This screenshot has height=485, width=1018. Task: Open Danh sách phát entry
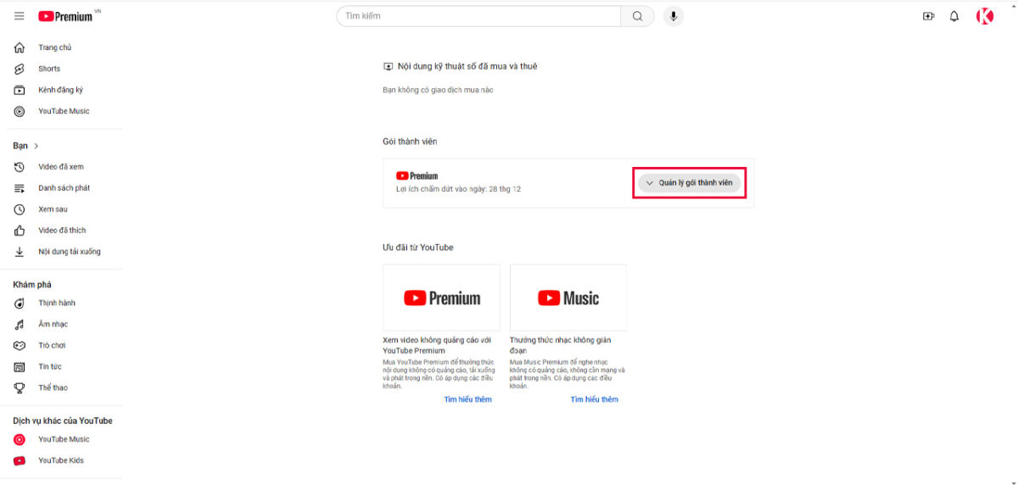point(64,188)
